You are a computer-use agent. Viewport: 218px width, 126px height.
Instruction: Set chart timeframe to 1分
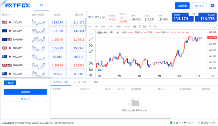tap(90, 26)
